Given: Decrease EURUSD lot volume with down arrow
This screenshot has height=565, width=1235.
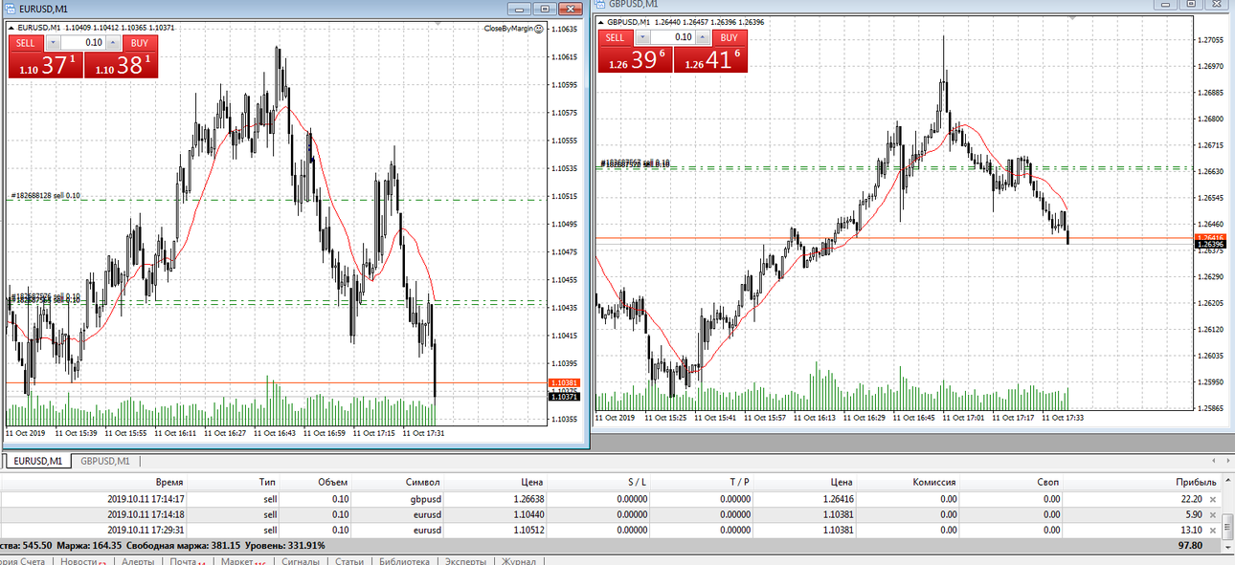Looking at the screenshot, I should point(53,43).
